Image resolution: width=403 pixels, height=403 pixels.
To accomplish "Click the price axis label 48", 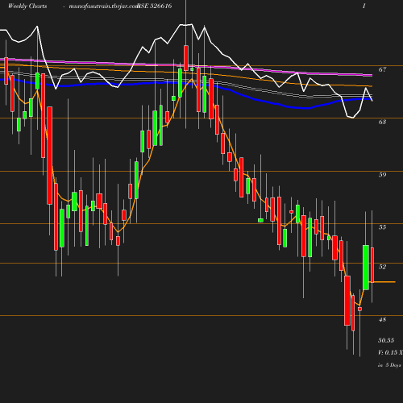I will [382, 320].
